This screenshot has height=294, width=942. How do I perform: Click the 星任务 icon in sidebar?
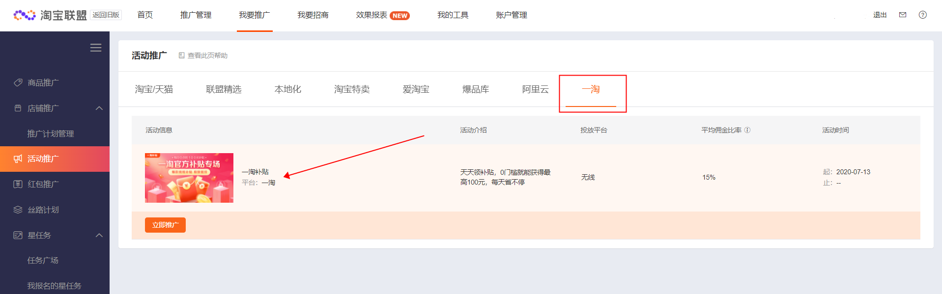[x=18, y=235]
